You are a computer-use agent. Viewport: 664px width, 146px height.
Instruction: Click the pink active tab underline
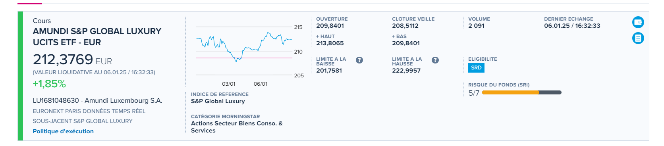29,3
